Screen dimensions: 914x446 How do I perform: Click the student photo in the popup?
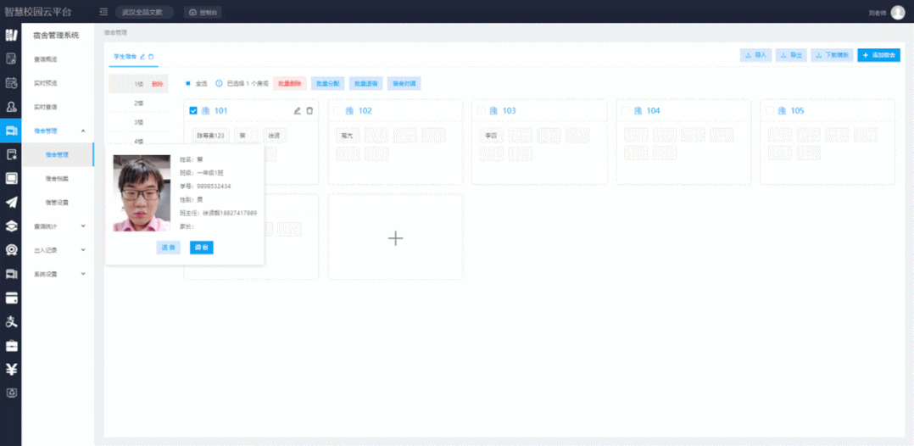142,193
